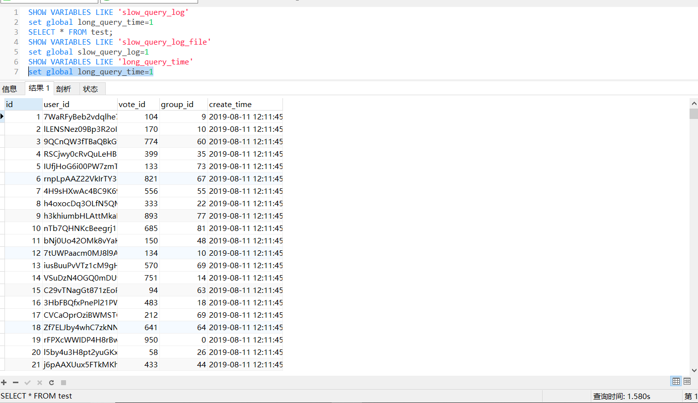
Task: Click the scroll-down arrow of results scrollbar
Action: [x=694, y=370]
